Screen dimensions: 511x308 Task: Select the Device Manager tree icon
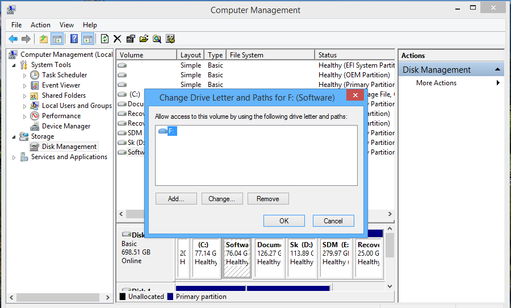click(35, 126)
